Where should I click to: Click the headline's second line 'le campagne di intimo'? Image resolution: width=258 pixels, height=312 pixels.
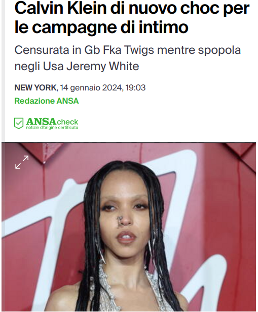pyautogui.click(x=101, y=27)
